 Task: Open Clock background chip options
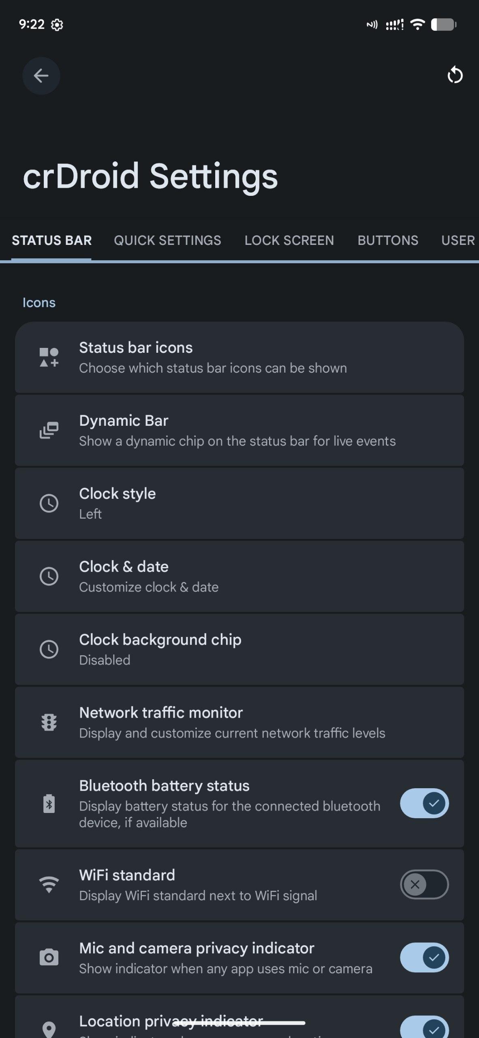(239, 649)
